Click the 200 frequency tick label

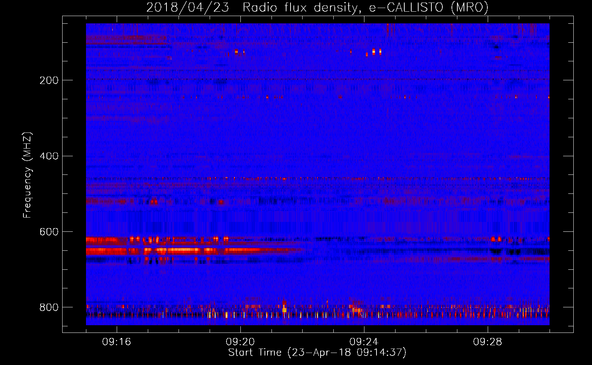[49, 80]
